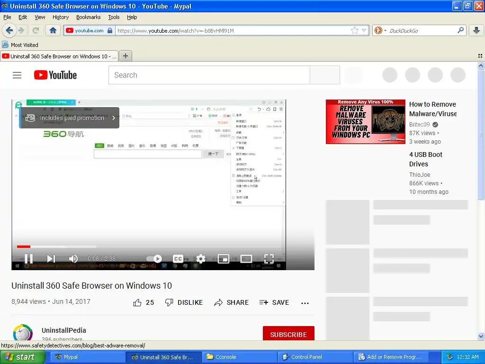Select the Uninstall 360 Safe Browser tab
Screen dimensions: 485x364
pyautogui.click(x=59, y=56)
